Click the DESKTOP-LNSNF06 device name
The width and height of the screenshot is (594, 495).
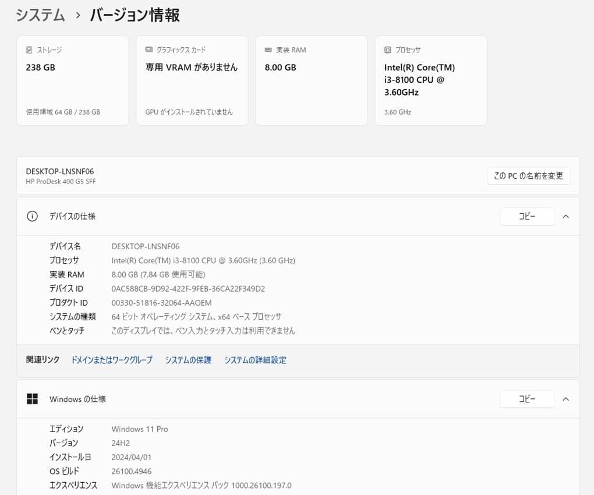tap(61, 171)
